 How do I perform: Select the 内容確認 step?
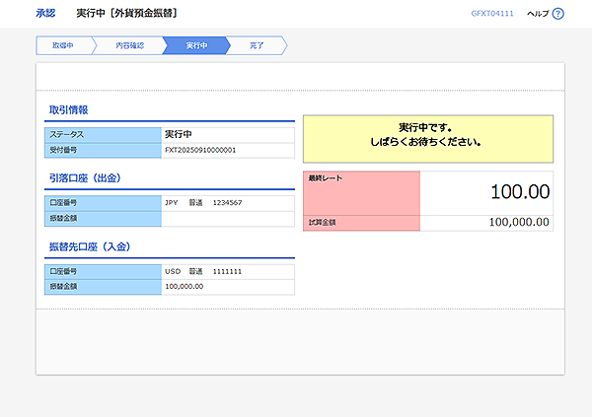pos(129,45)
